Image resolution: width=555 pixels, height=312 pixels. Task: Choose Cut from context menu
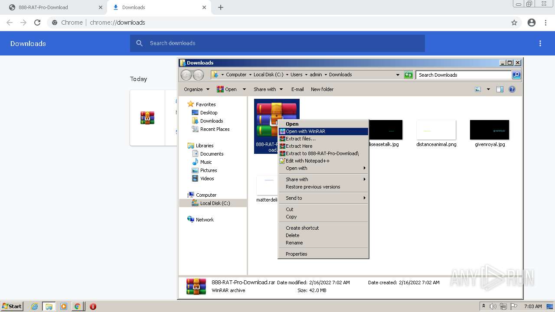tap(323, 209)
